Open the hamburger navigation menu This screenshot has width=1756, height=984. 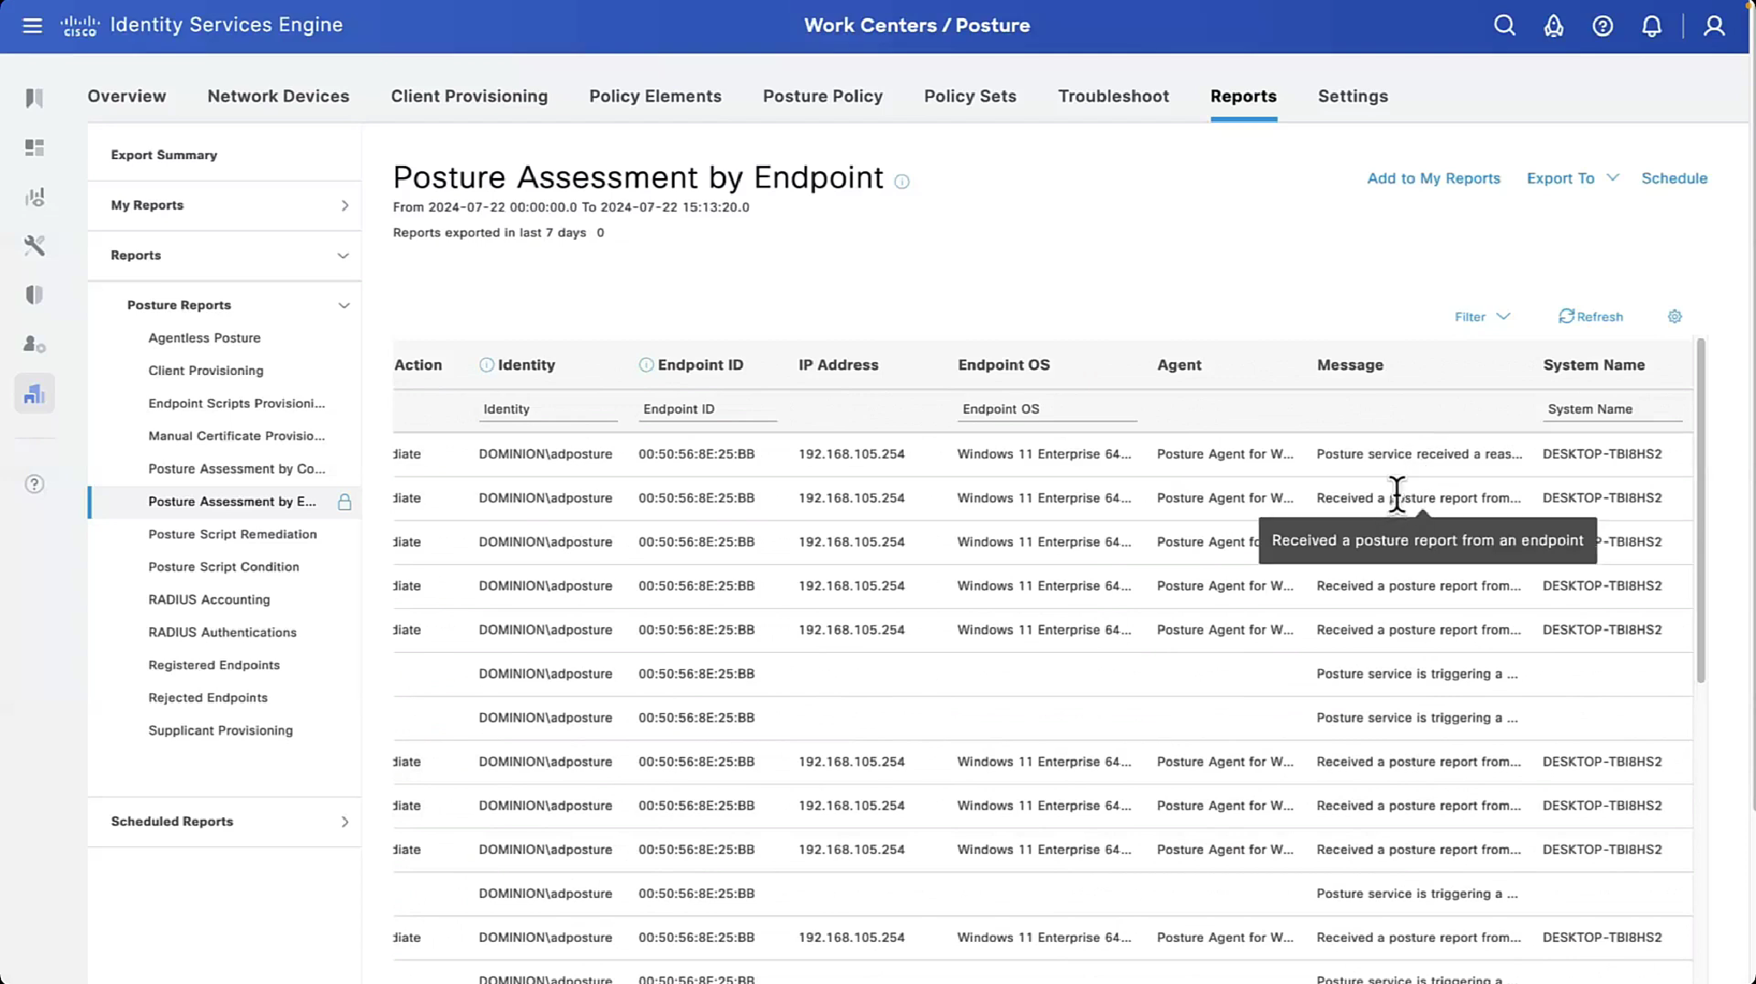point(32,25)
